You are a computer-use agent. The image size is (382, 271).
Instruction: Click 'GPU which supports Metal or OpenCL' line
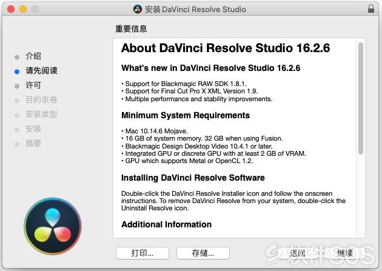pos(187,161)
